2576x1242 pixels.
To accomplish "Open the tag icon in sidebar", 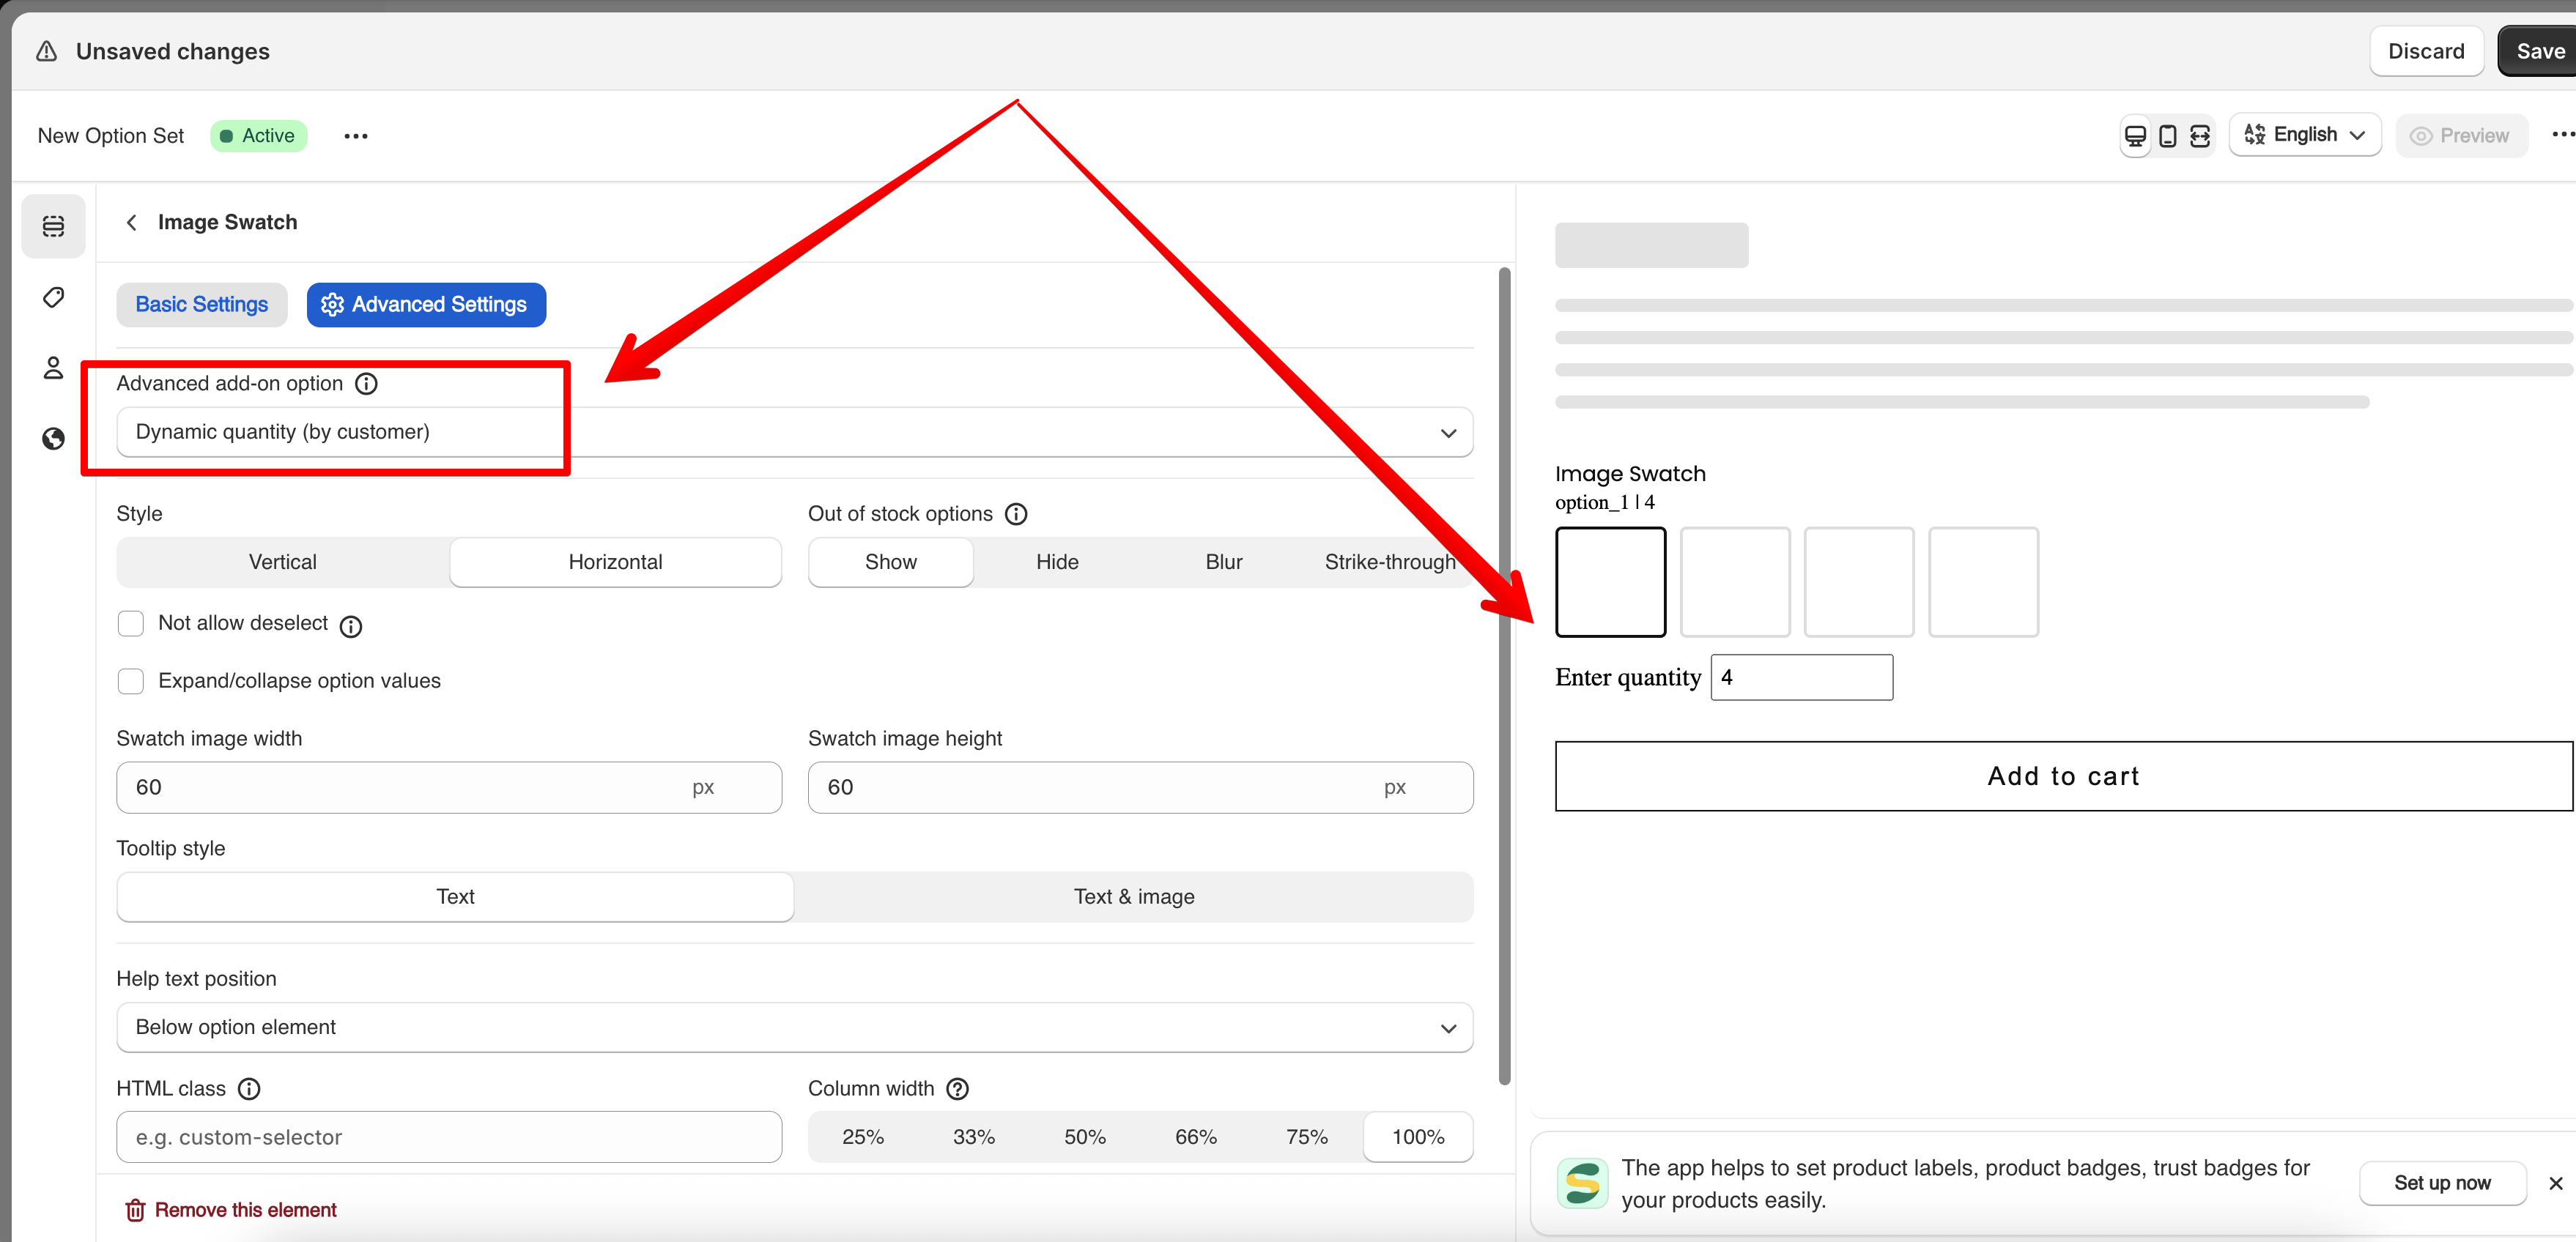I will pos(54,298).
